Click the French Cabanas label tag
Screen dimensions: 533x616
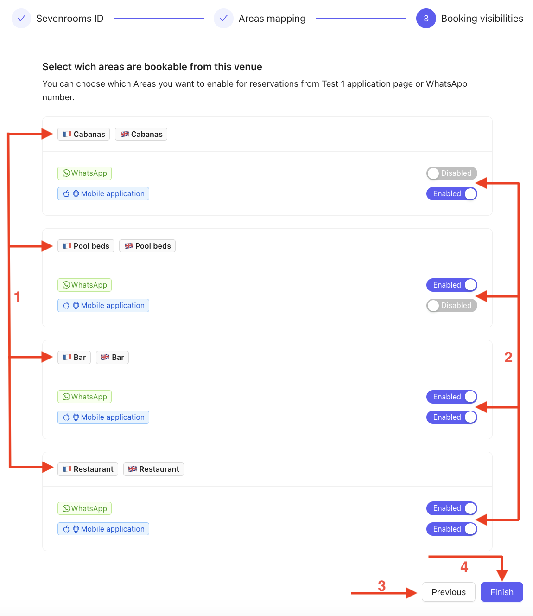click(83, 135)
